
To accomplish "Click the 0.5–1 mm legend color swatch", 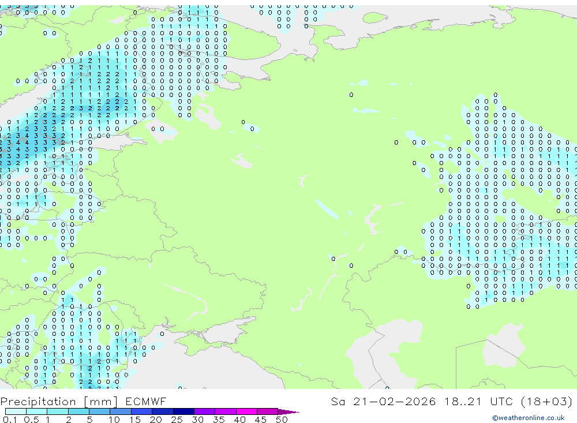I will (36, 411).
